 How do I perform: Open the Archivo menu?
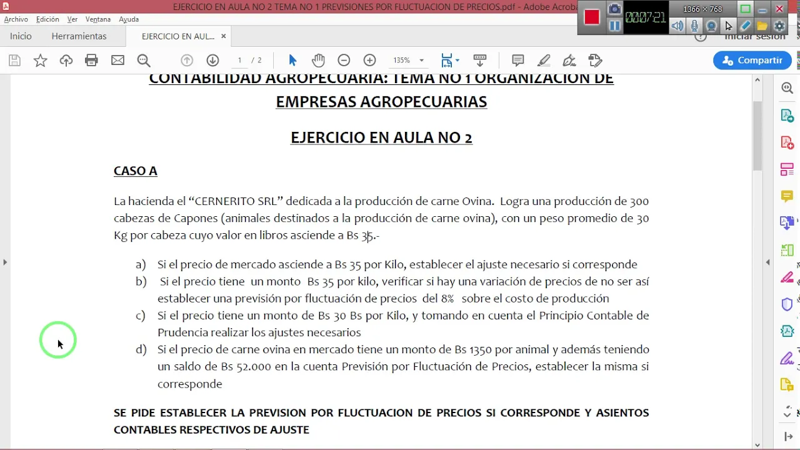(x=16, y=19)
